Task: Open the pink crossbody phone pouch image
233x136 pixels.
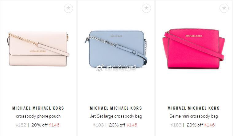Action: (x=38, y=49)
